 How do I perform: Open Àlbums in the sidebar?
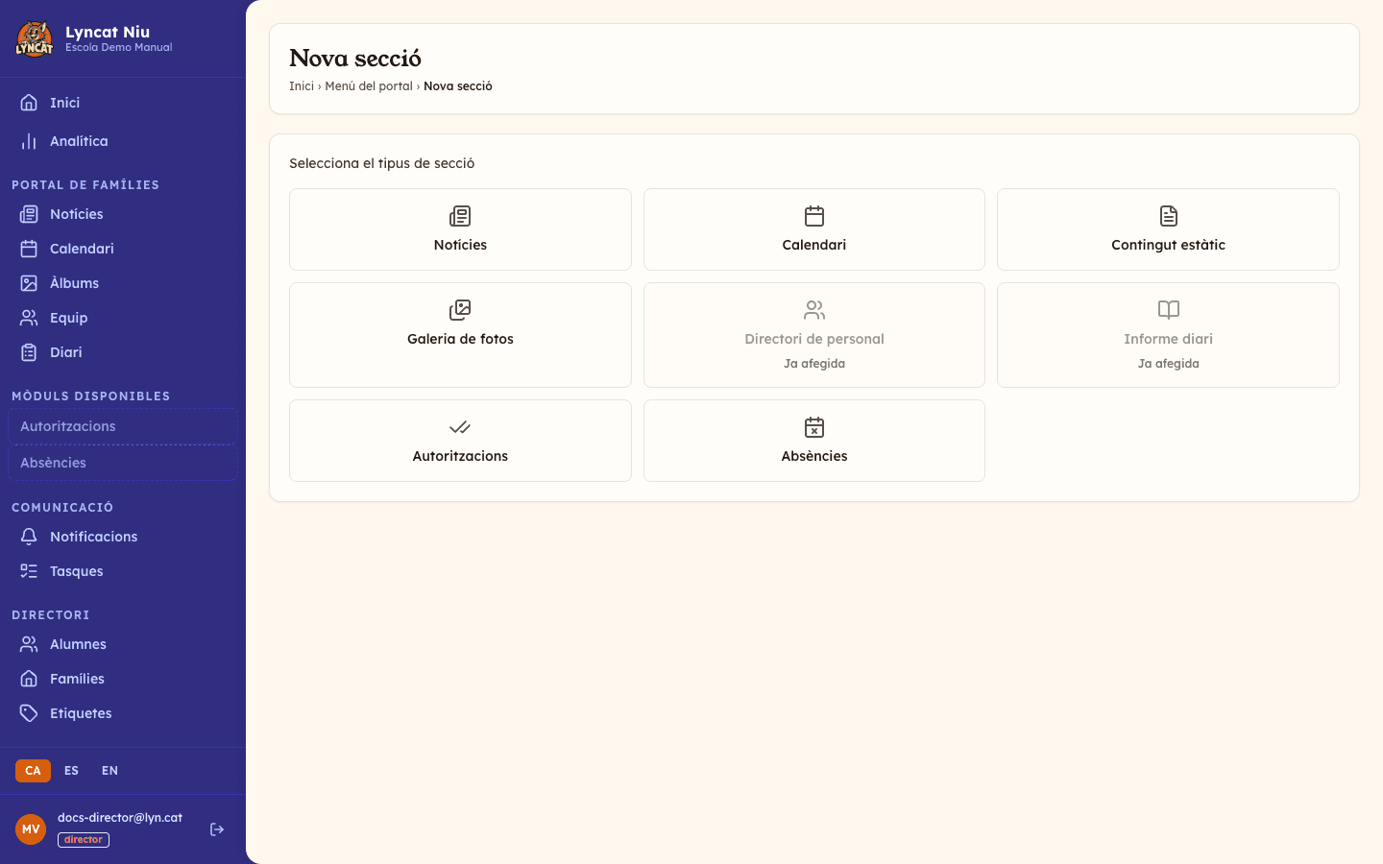[123, 283]
